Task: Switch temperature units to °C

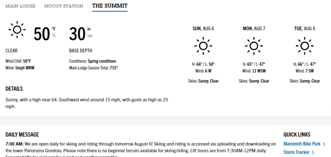Action: (x=54, y=35)
